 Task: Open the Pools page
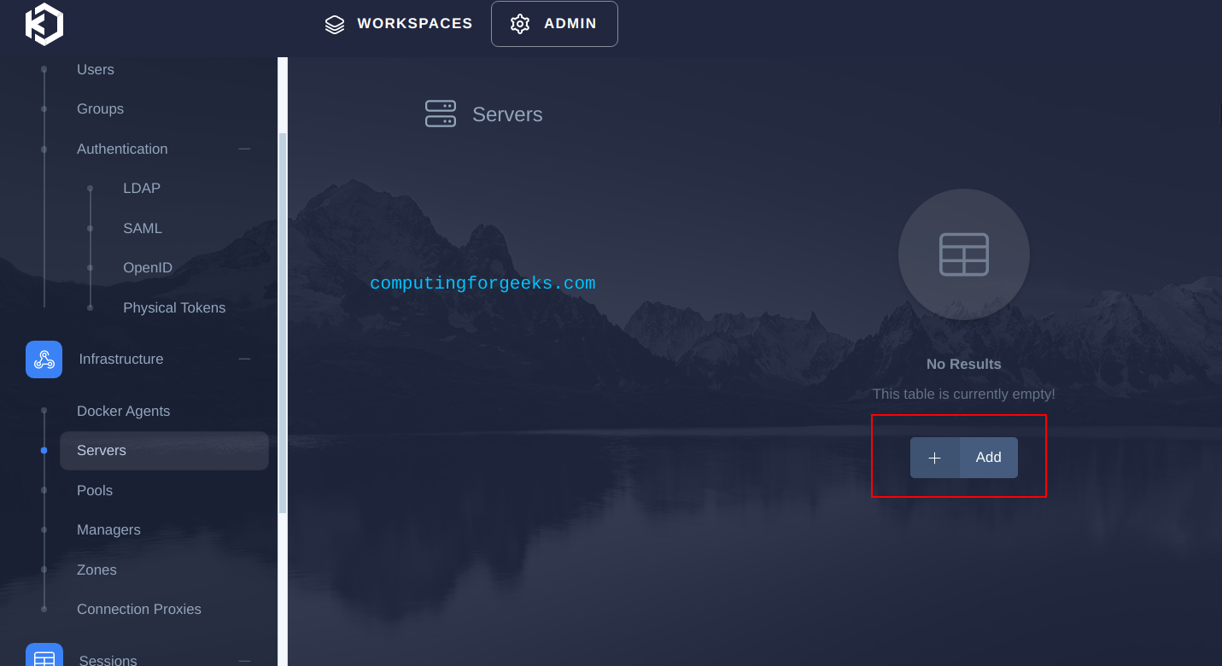pyautogui.click(x=94, y=490)
